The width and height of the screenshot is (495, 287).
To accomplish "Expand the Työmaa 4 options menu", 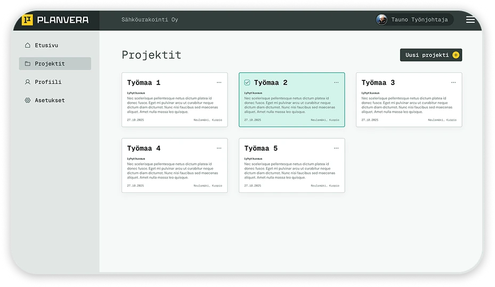I will point(219,148).
